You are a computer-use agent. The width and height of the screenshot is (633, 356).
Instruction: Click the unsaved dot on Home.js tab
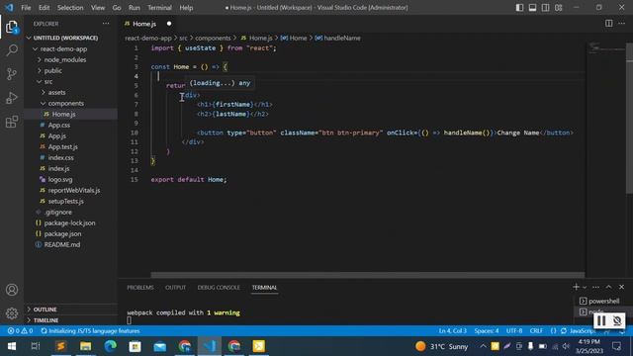click(169, 24)
